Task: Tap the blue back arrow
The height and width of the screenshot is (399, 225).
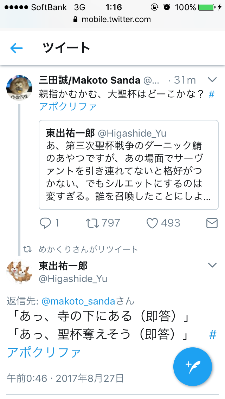Action: click(17, 48)
